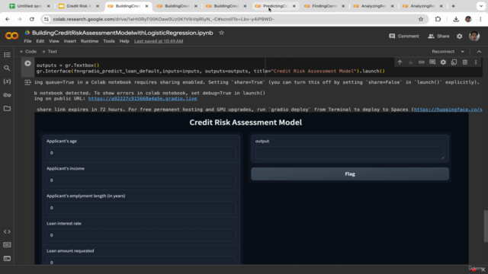488x274 pixels.
Task: Open the Insert menu
Action: (x=69, y=41)
